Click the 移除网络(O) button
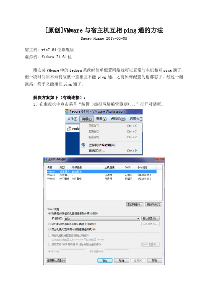 point(153,204)
